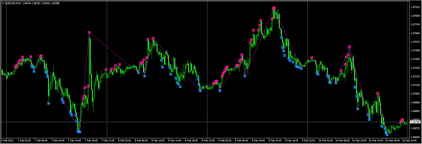The image size is (422, 144).
Task: Click the 1.06895 price scale label
Action: point(415,111)
